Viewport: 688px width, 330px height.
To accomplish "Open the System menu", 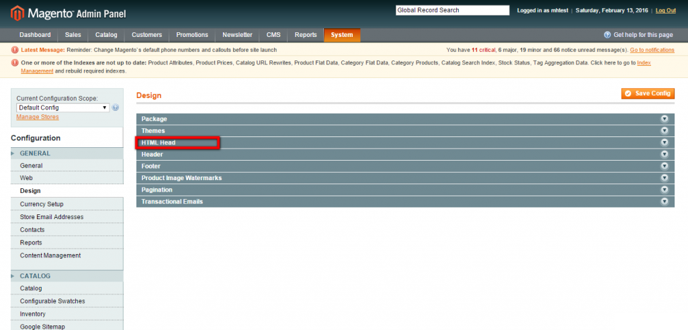I will coord(342,35).
